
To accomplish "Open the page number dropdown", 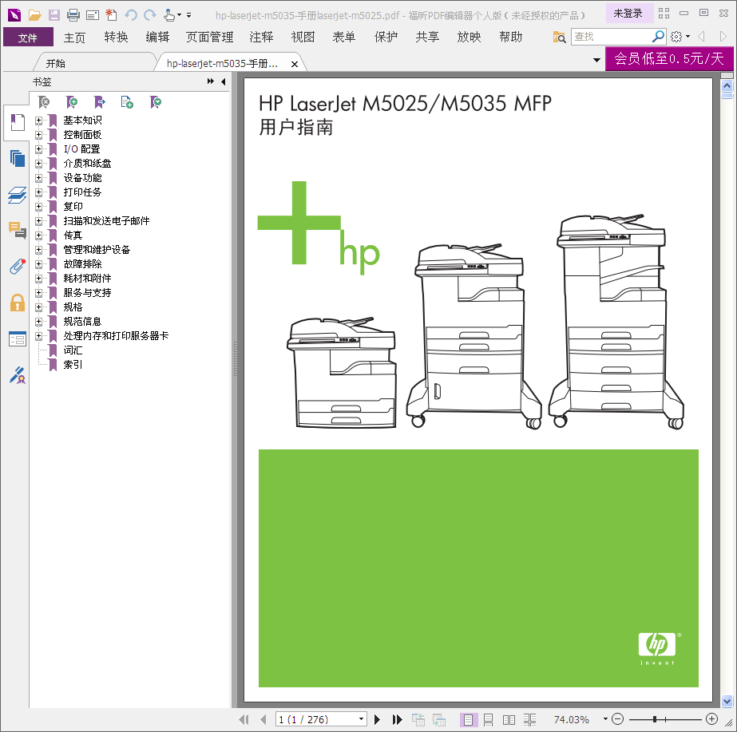I will pyautogui.click(x=361, y=719).
